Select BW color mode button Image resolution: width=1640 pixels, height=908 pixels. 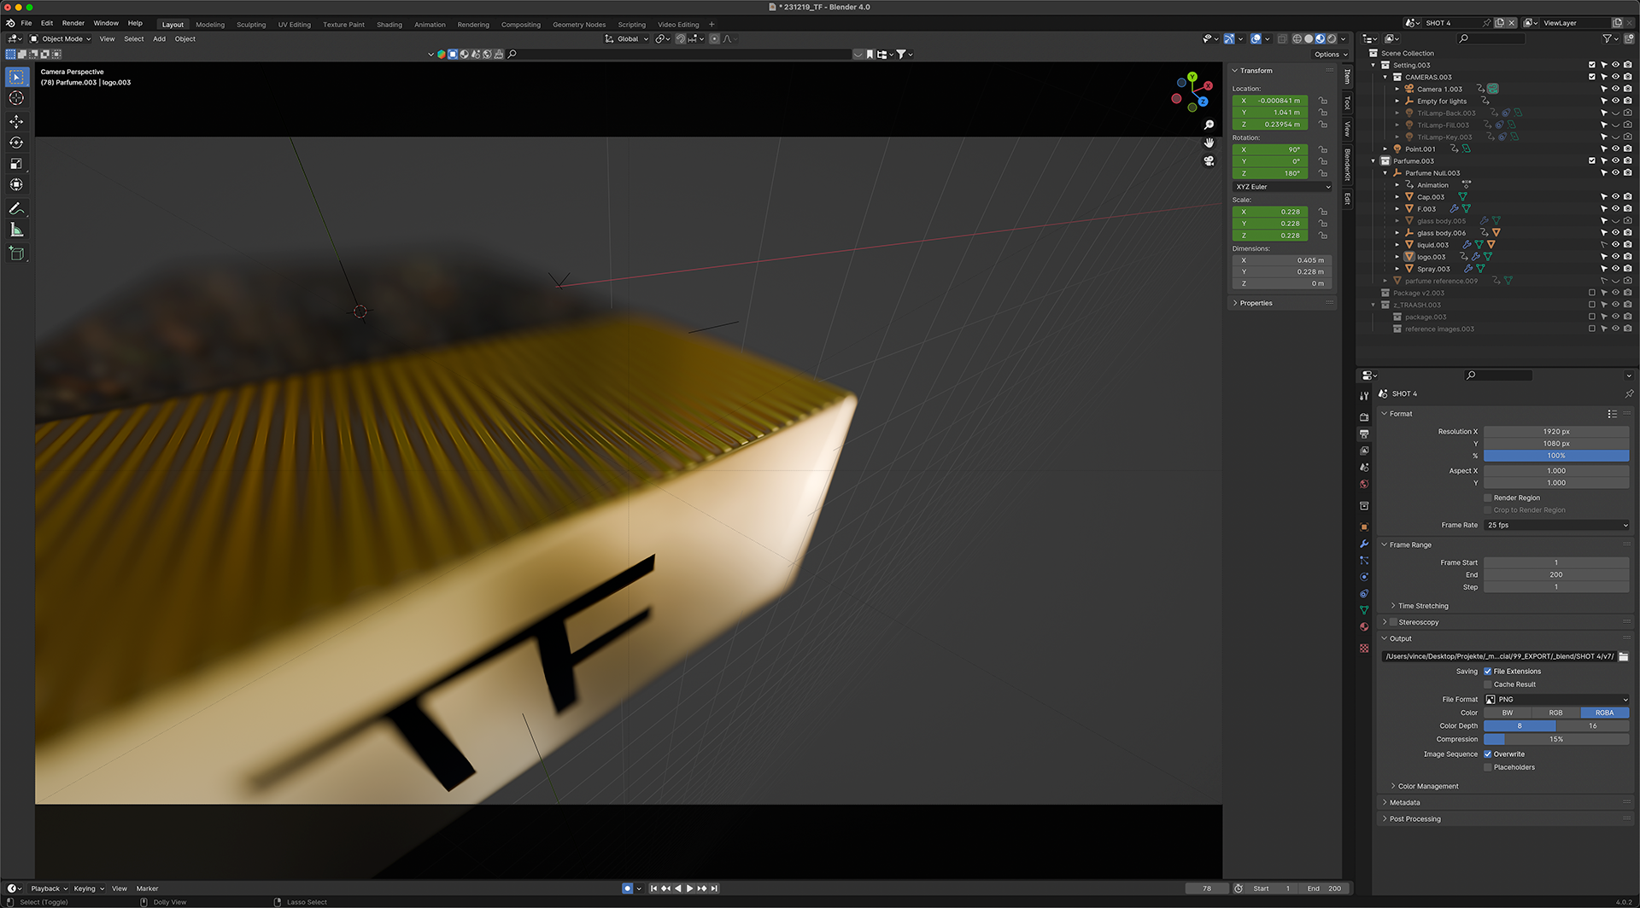tap(1508, 713)
